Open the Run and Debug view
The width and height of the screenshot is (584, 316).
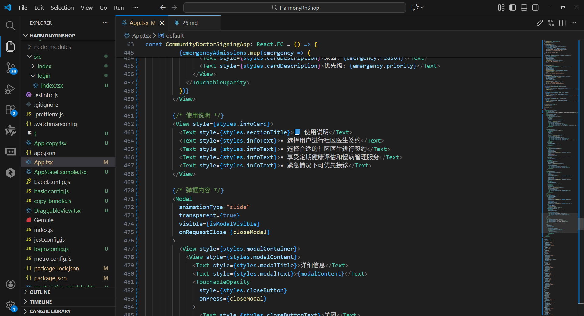pos(10,89)
